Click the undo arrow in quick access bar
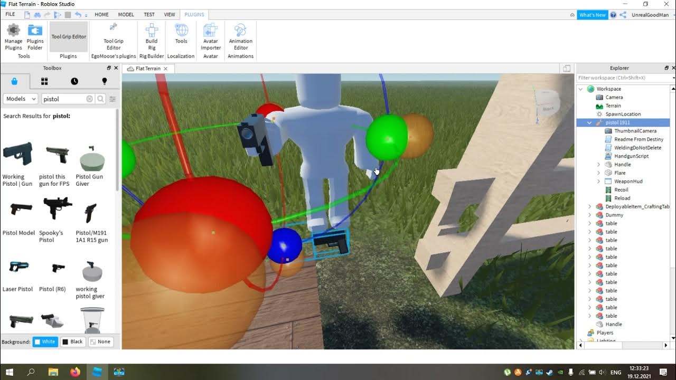The height and width of the screenshot is (380, 676). coord(78,15)
